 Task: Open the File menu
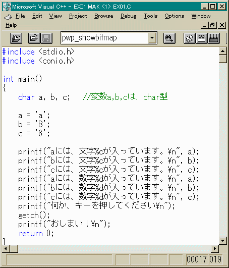coord(20,16)
